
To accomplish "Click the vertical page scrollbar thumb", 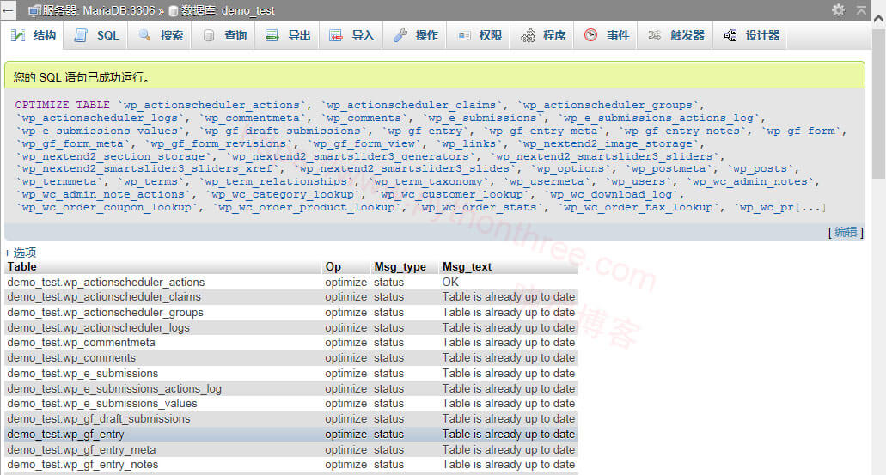I will 878,105.
